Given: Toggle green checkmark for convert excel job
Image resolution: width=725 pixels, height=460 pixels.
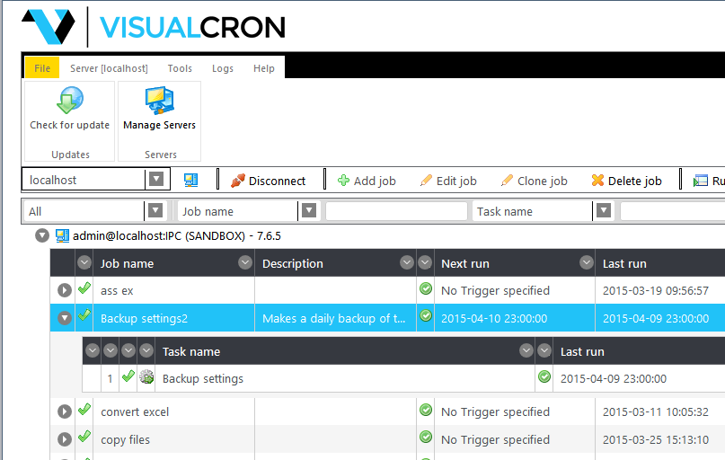Looking at the screenshot, I should (x=84, y=411).
